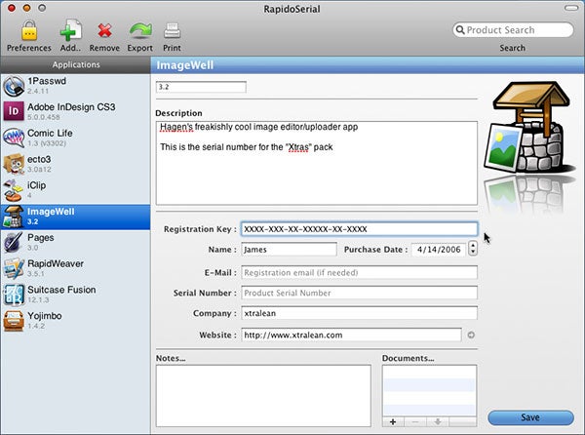
Task: Click the Purchase Date field
Action: click(x=439, y=250)
